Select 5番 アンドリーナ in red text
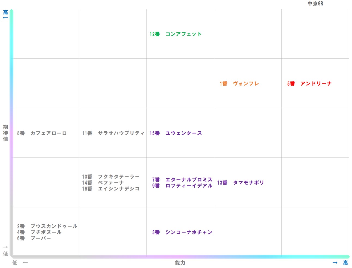The width and height of the screenshot is (352, 268). 309,83
